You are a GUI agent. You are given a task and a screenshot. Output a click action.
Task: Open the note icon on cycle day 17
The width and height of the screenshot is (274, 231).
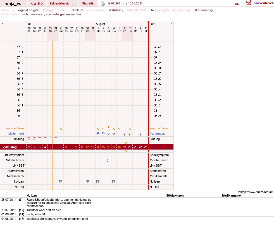(x=114, y=182)
